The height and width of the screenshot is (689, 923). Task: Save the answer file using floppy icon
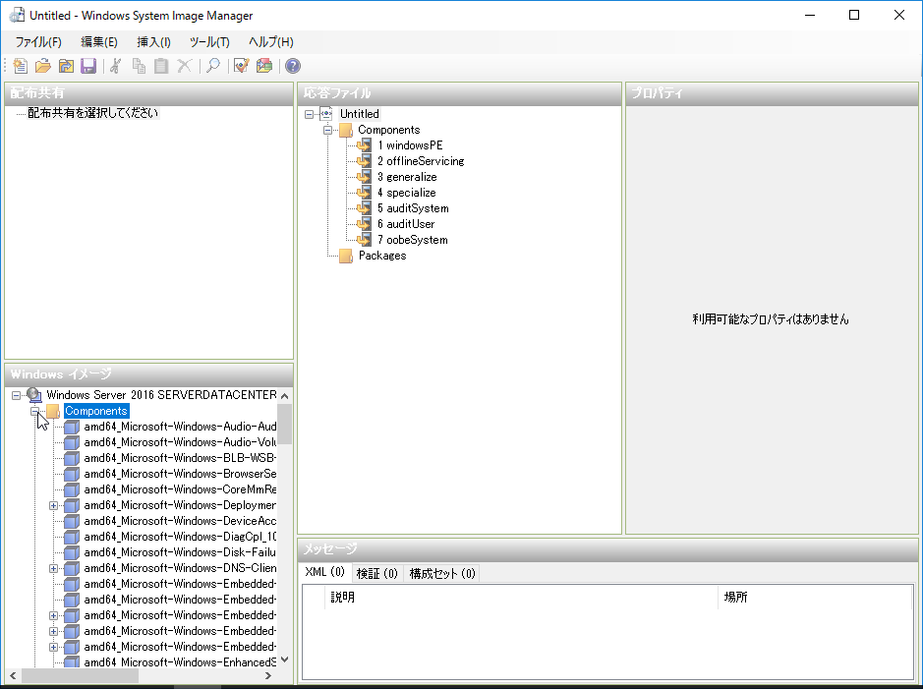(x=88, y=66)
